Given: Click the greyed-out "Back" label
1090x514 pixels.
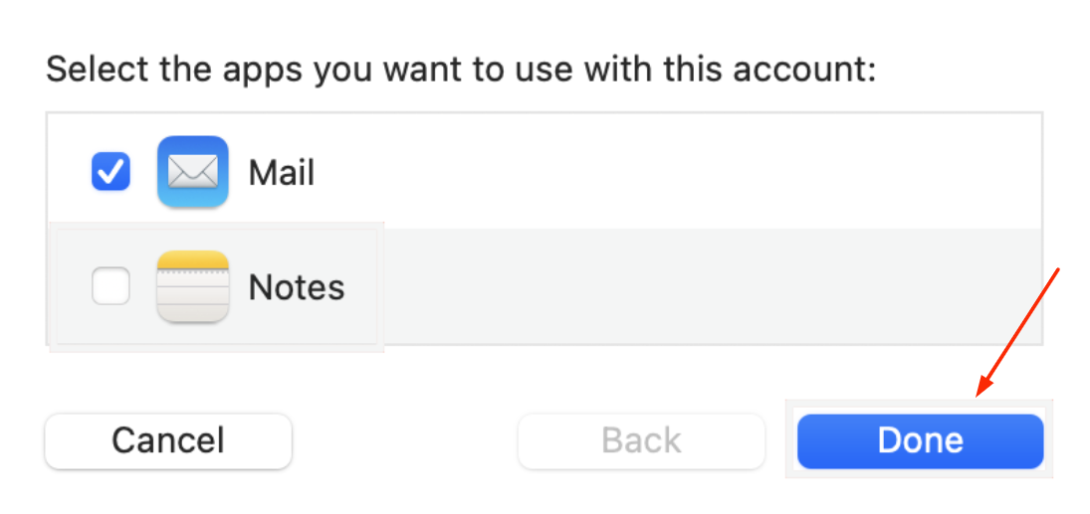Looking at the screenshot, I should (x=641, y=440).
